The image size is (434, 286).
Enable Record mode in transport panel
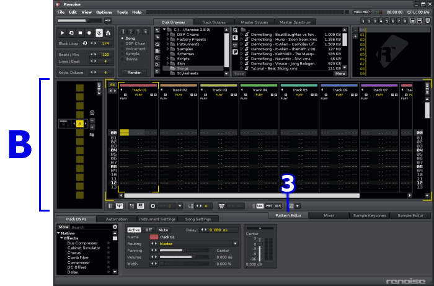tap(89, 33)
